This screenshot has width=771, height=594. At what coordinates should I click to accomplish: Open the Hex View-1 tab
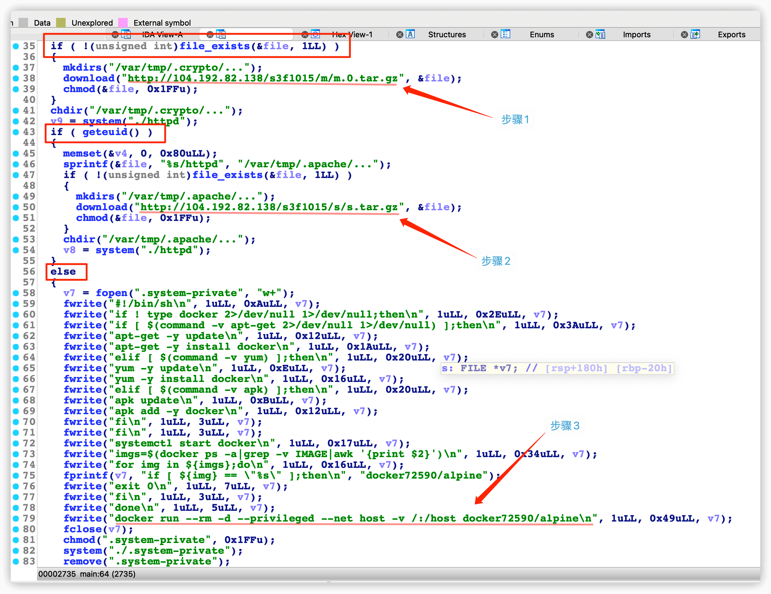click(x=352, y=35)
